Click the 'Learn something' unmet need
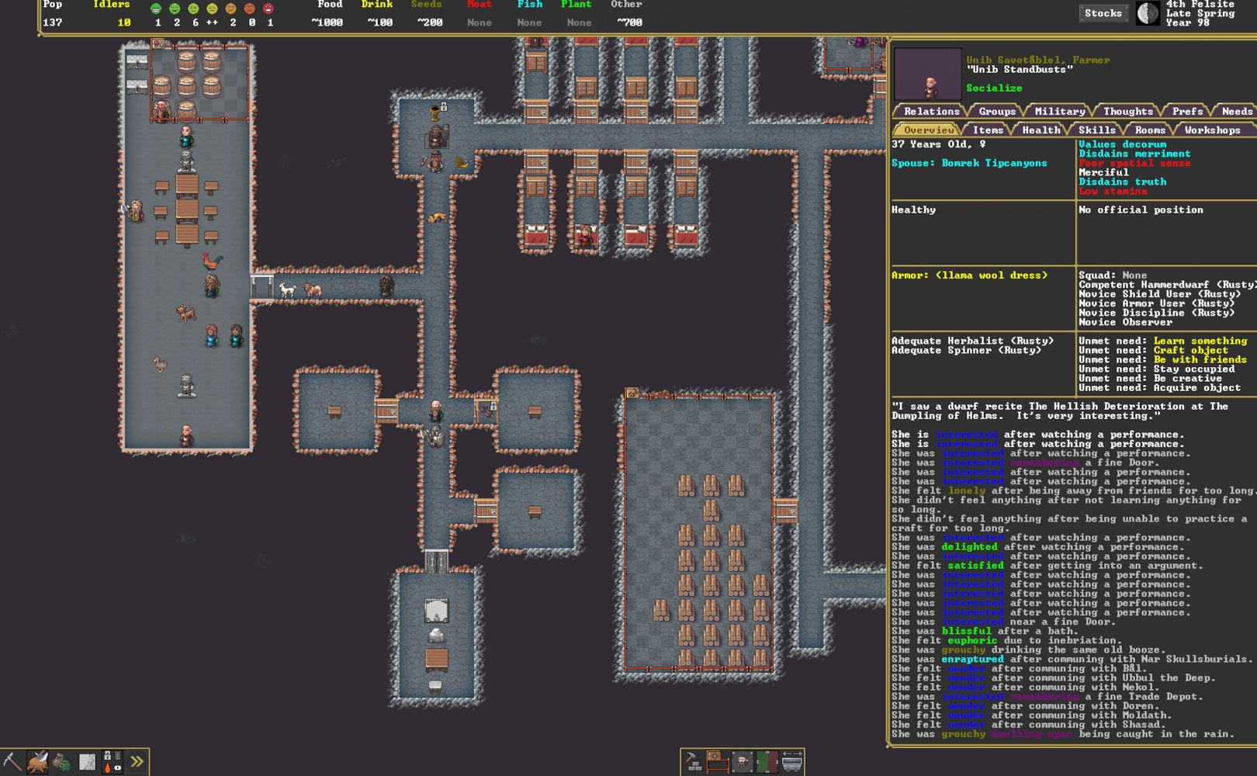The image size is (1257, 776). [1200, 341]
